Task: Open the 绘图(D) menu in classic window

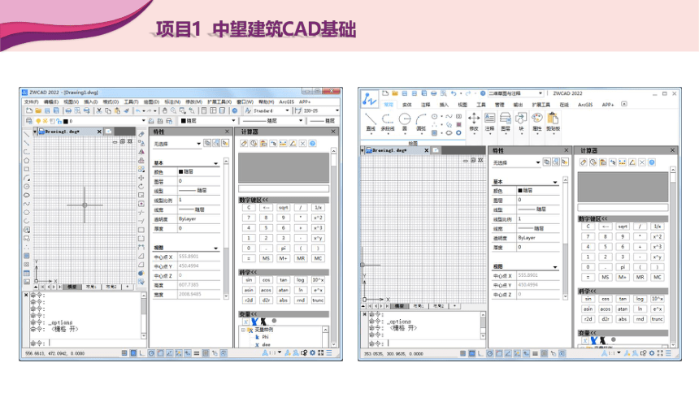Action: click(151, 102)
